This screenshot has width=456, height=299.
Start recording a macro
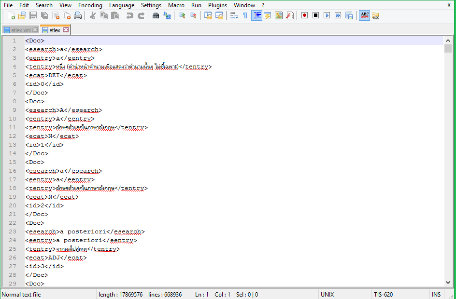click(304, 15)
